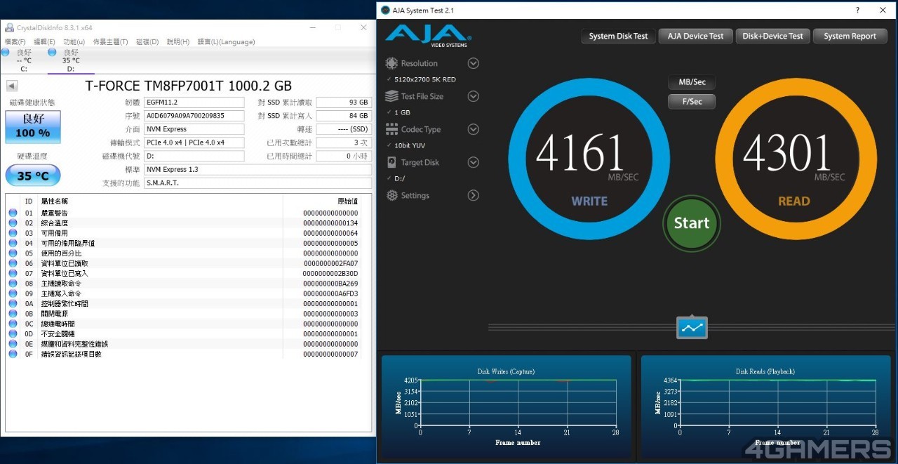The image size is (898, 464).
Task: Click the green Start button
Action: [x=692, y=223]
